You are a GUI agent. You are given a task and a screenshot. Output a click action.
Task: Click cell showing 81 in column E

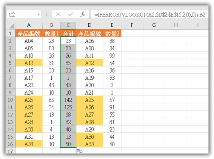pyautogui.click(x=112, y=122)
